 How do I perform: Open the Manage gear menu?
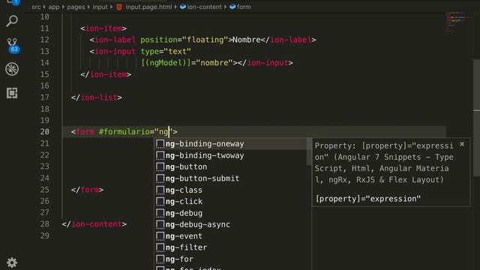[x=12, y=262]
